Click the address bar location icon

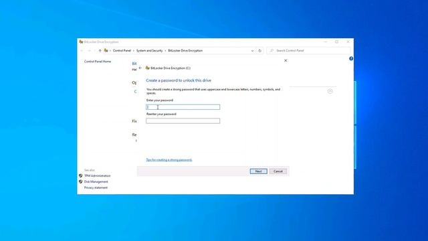tap(106, 50)
